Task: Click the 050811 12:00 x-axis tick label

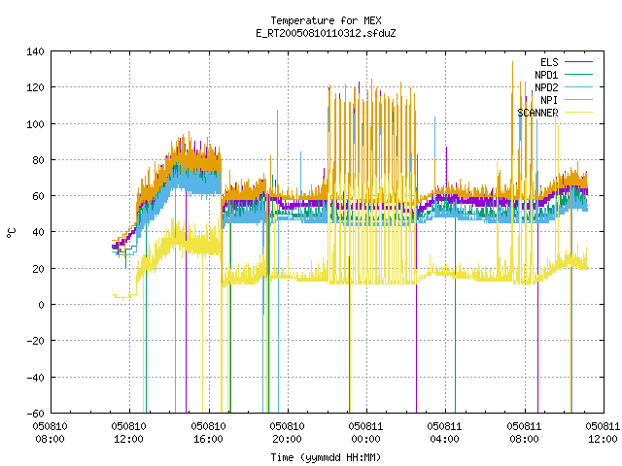Action: tap(603, 433)
